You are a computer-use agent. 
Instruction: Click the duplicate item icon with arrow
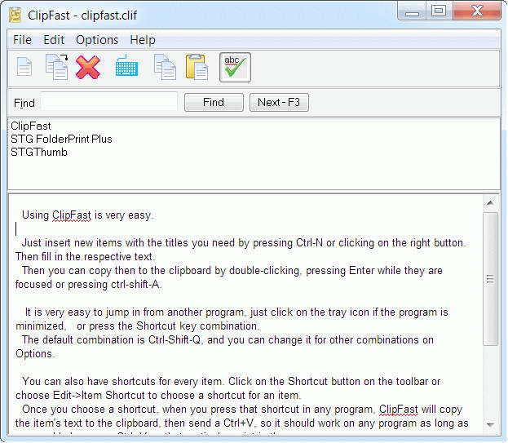[57, 67]
